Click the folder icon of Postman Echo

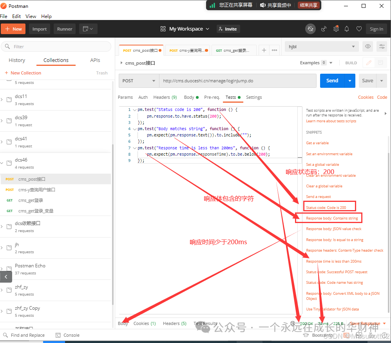tap(9, 269)
